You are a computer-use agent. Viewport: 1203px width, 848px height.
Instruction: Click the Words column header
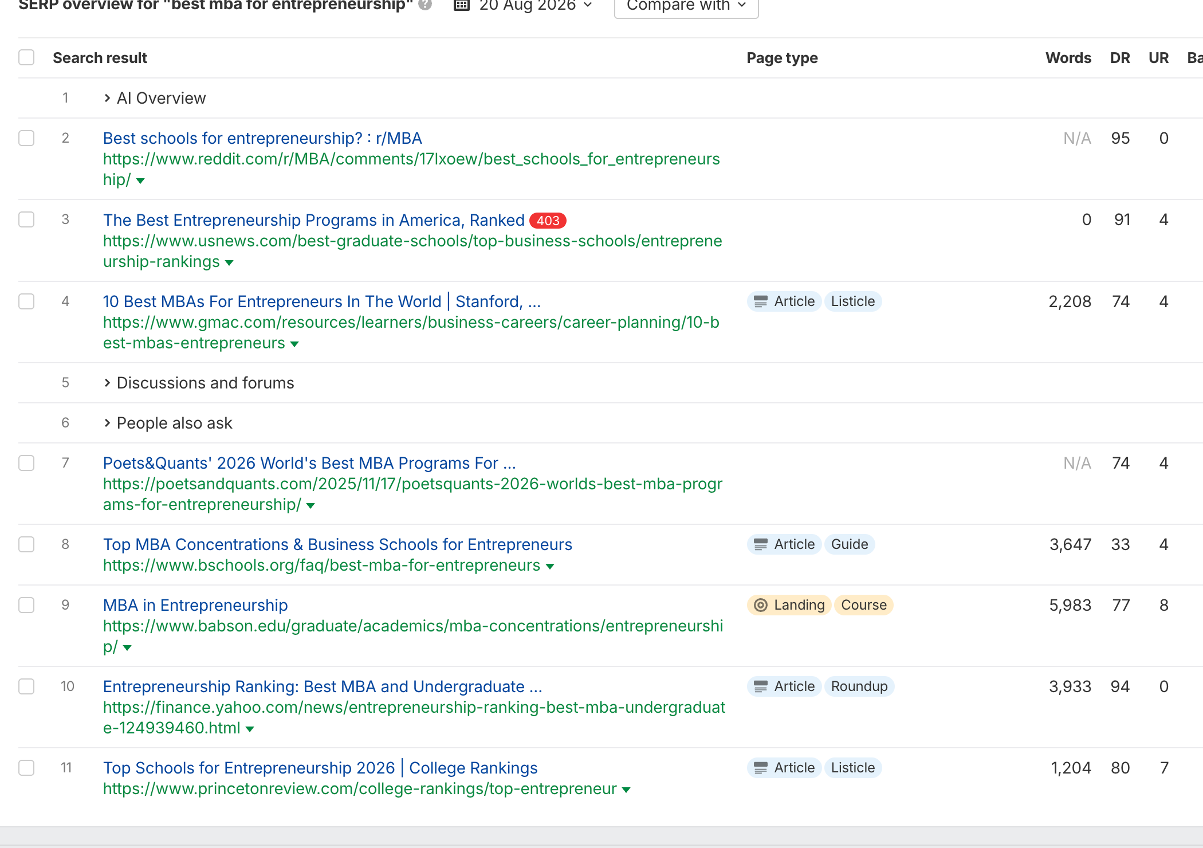1068,58
